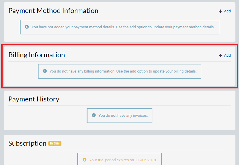Click the In trial subscription badge
This screenshot has width=239, height=165.
coord(55,143)
